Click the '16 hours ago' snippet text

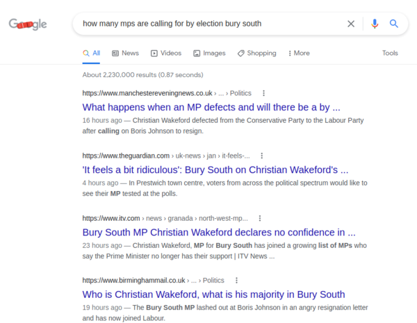[102, 120]
